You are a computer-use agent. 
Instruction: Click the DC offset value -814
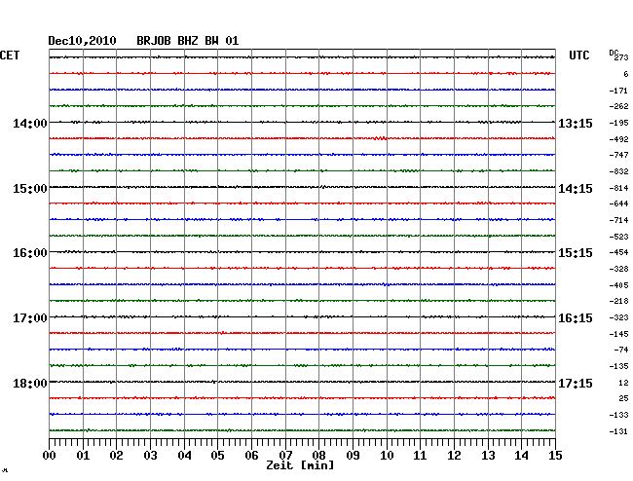click(618, 188)
